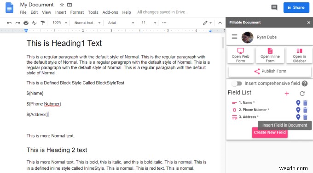Image resolution: width=313 pixels, height=173 pixels.
Task: Show more toolbar options ellipsis
Action: pyautogui.click(x=164, y=22)
